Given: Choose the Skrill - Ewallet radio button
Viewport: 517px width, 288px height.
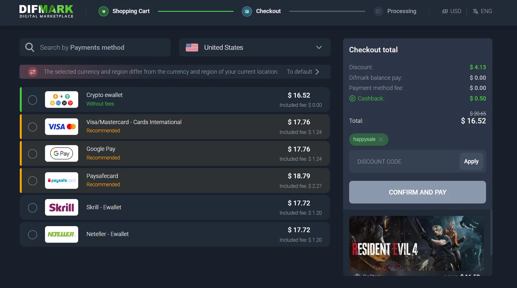Looking at the screenshot, I should 33,208.
